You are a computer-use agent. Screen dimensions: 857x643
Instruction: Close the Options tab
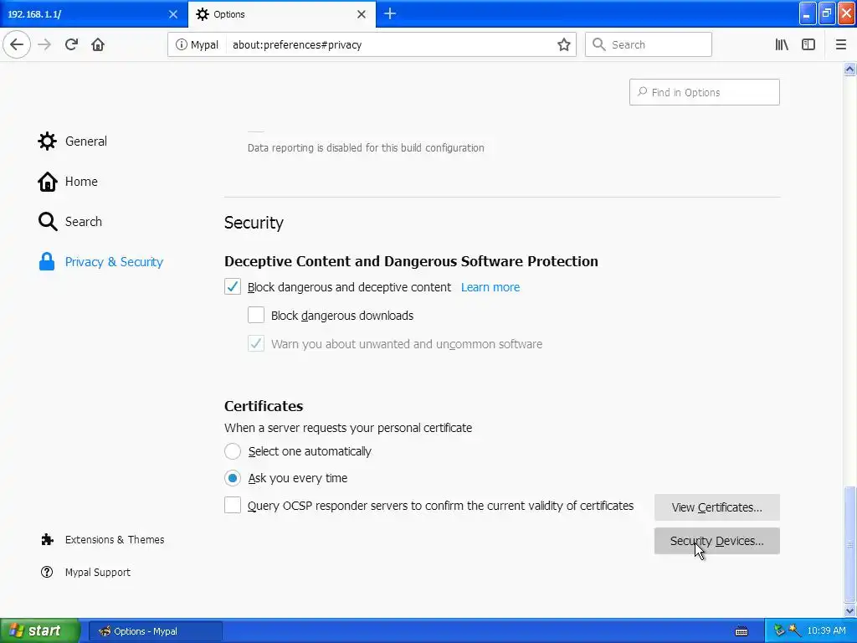[x=362, y=14]
